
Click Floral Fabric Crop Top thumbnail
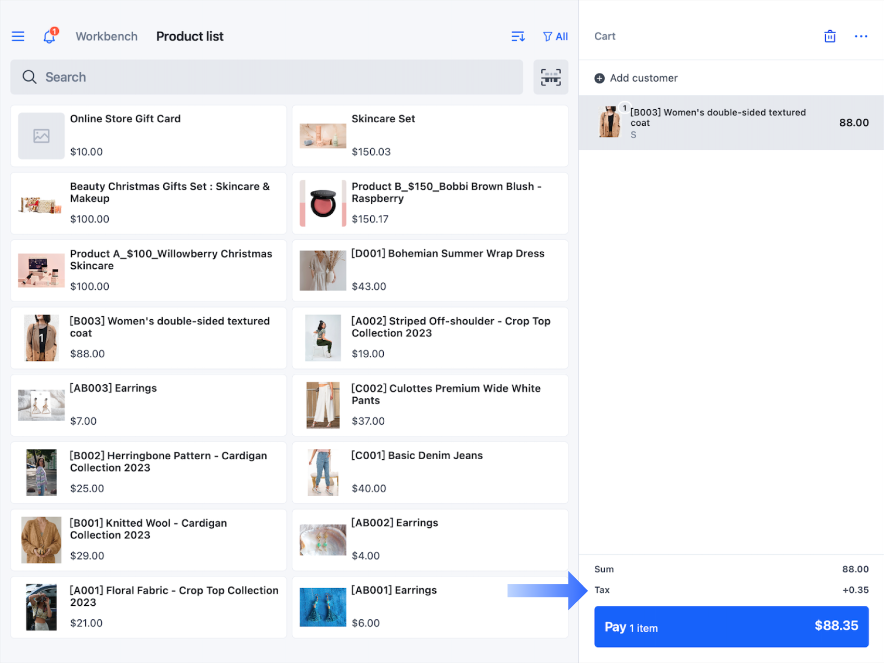tap(42, 607)
